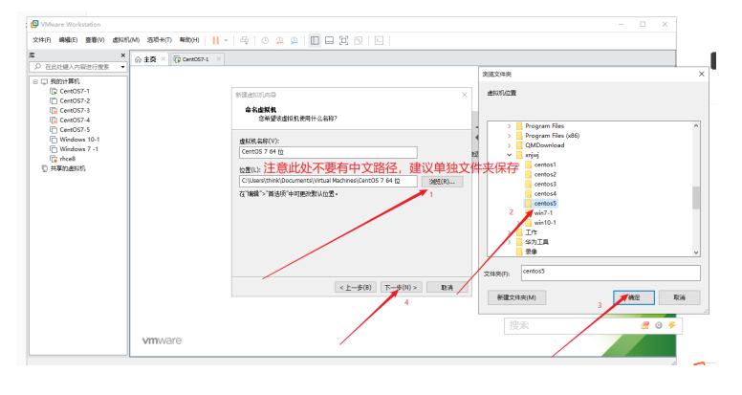Image resolution: width=742 pixels, height=395 pixels.
Task: Click 确定 in the browse folder dialog
Action: tap(634, 297)
